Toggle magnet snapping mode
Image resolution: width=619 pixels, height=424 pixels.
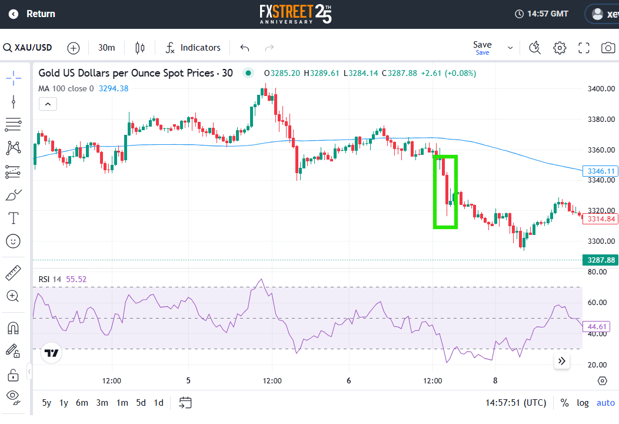click(14, 327)
